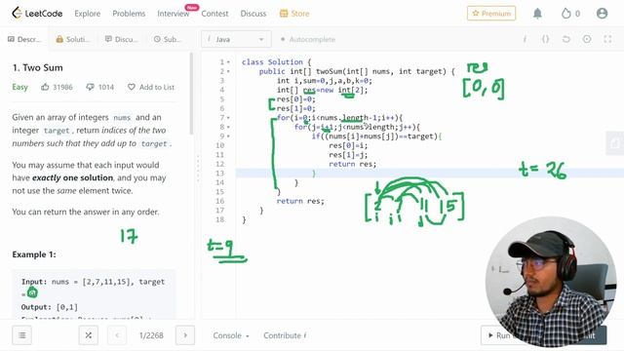
Task: Expand the Console panel
Action: (x=231, y=335)
